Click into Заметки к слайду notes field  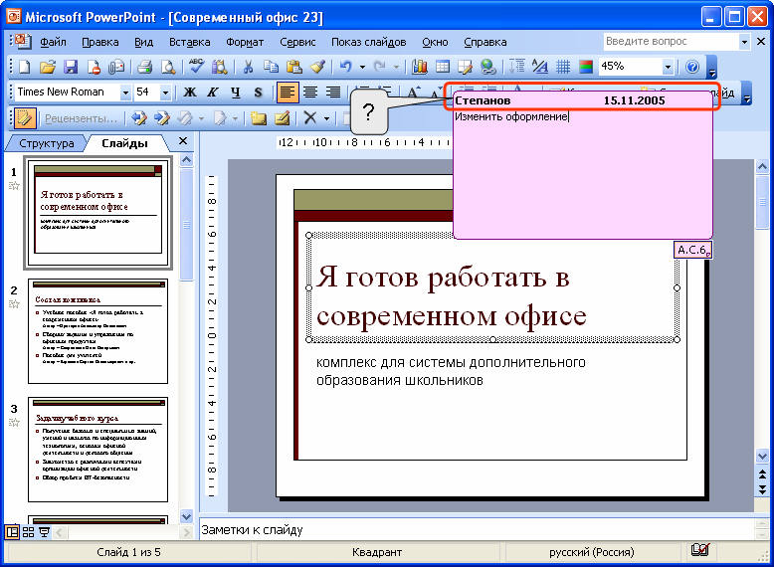click(x=477, y=529)
